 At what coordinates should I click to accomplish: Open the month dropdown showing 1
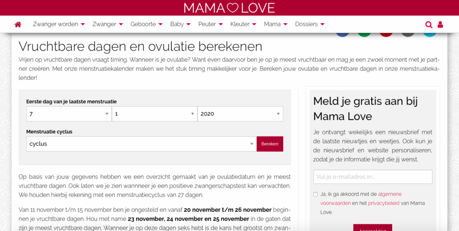tap(154, 114)
